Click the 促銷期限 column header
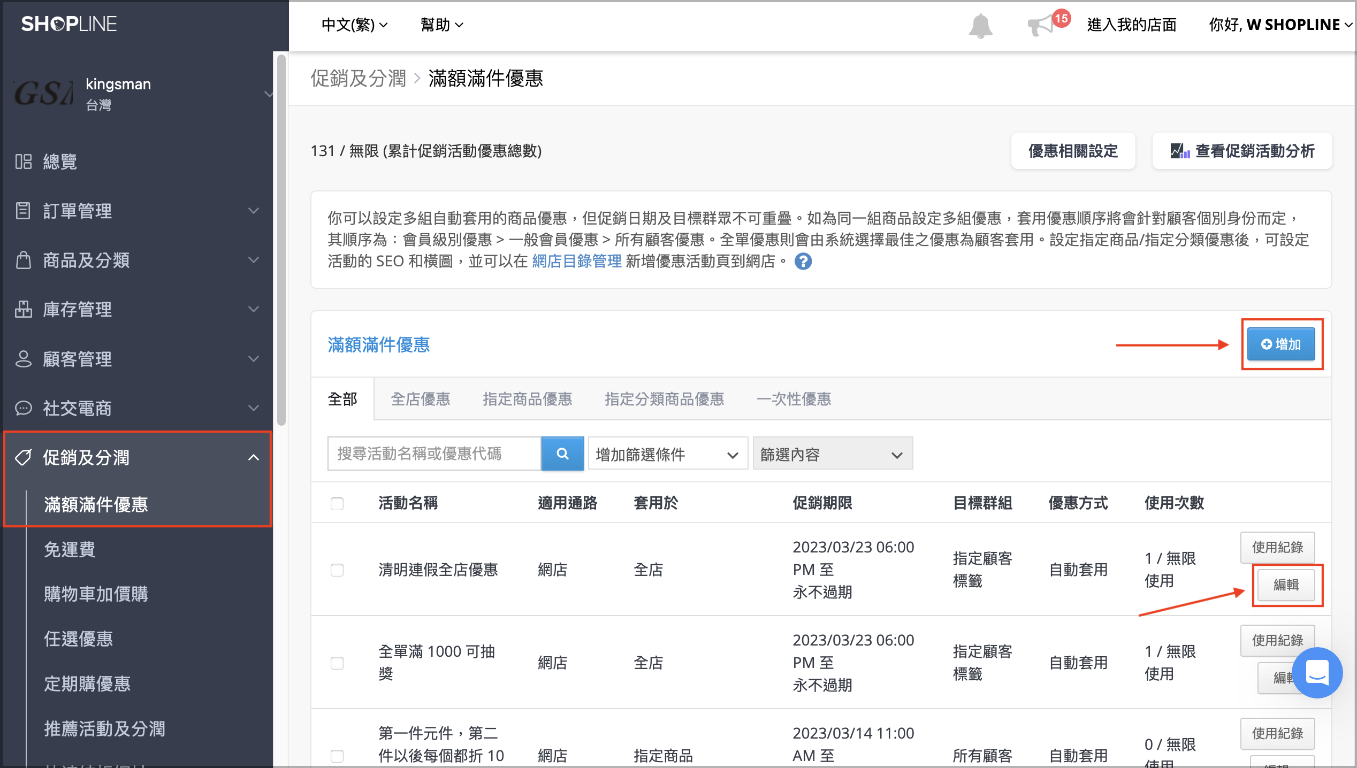The height and width of the screenshot is (768, 1357). point(822,503)
